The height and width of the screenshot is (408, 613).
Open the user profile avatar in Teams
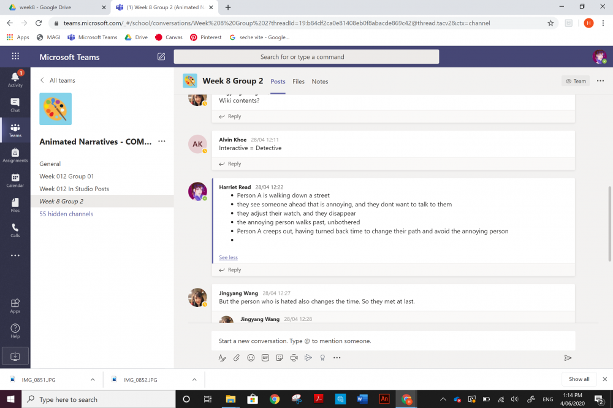point(600,56)
